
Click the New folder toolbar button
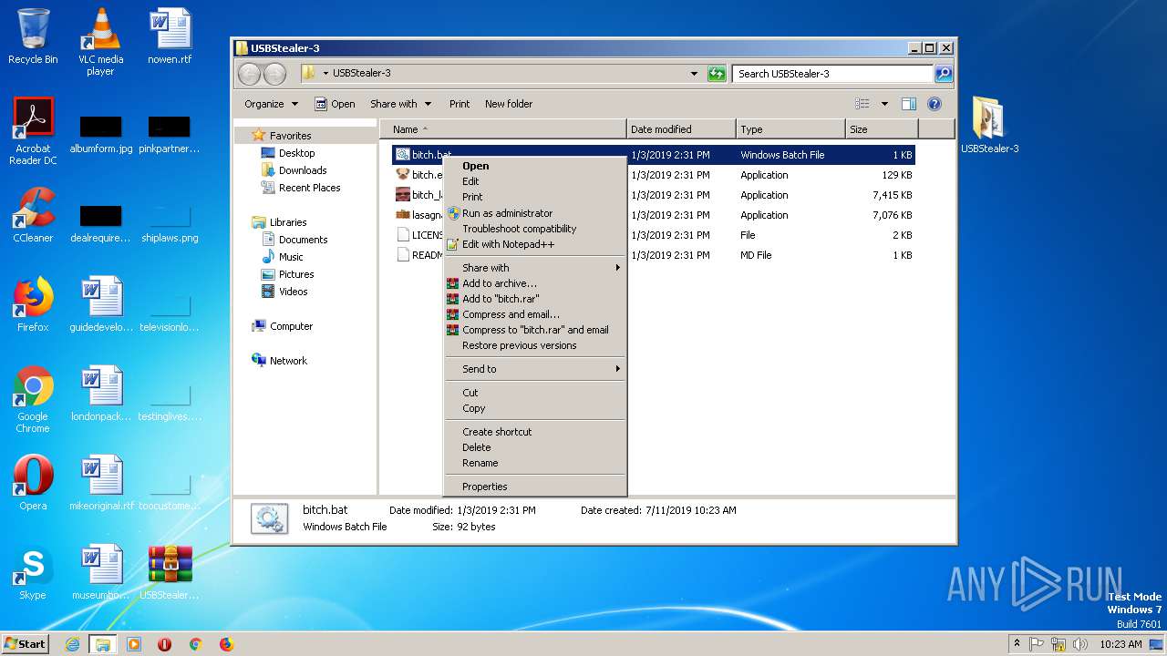click(509, 104)
